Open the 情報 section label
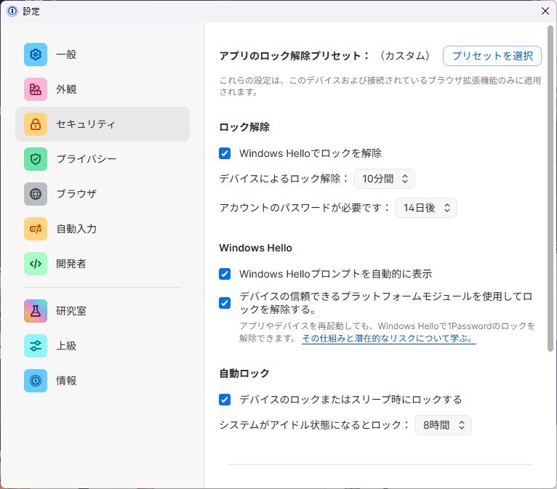Image resolution: width=557 pixels, height=489 pixels. click(x=66, y=381)
